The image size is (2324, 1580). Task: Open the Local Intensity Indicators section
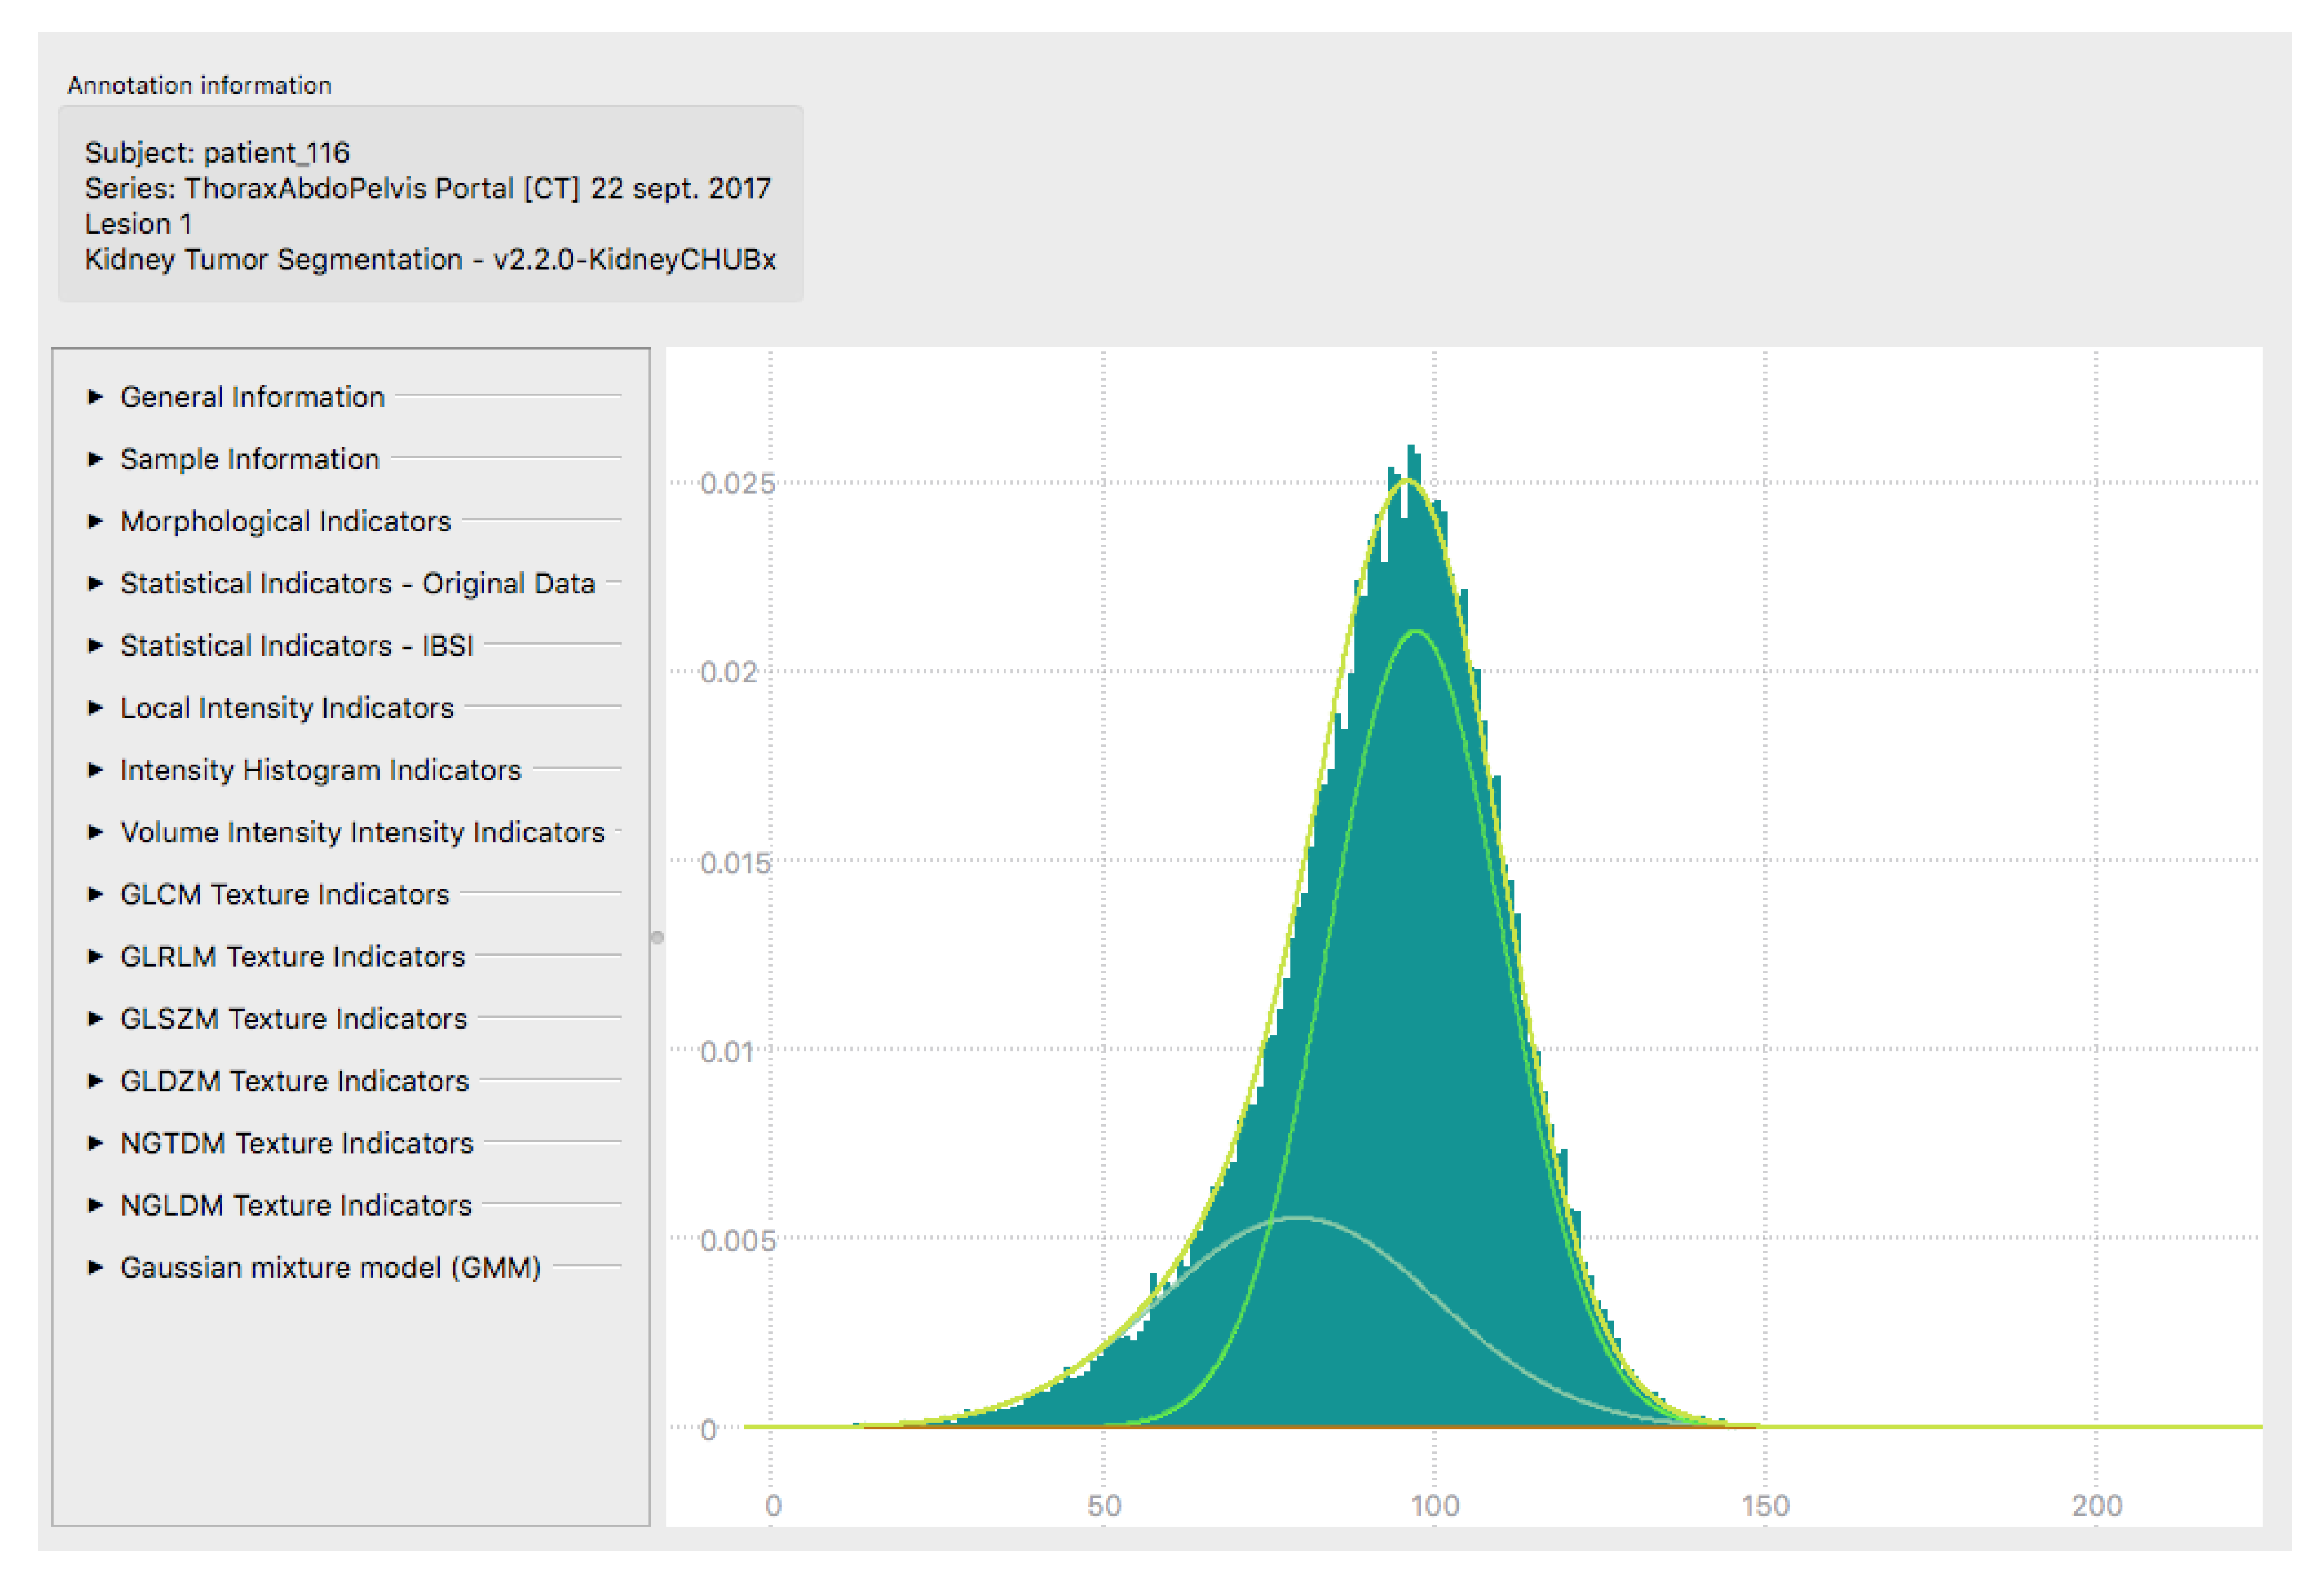96,708
